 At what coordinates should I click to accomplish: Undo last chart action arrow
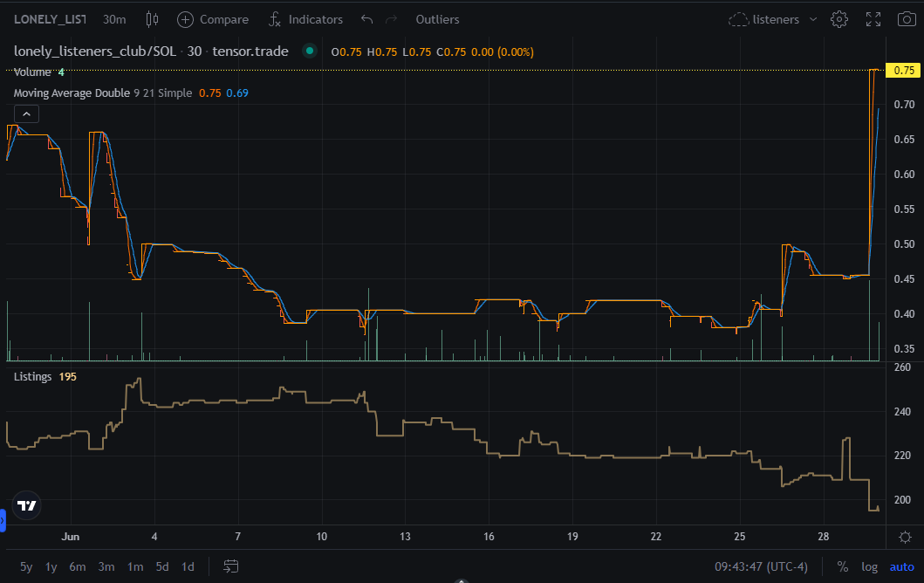point(366,19)
